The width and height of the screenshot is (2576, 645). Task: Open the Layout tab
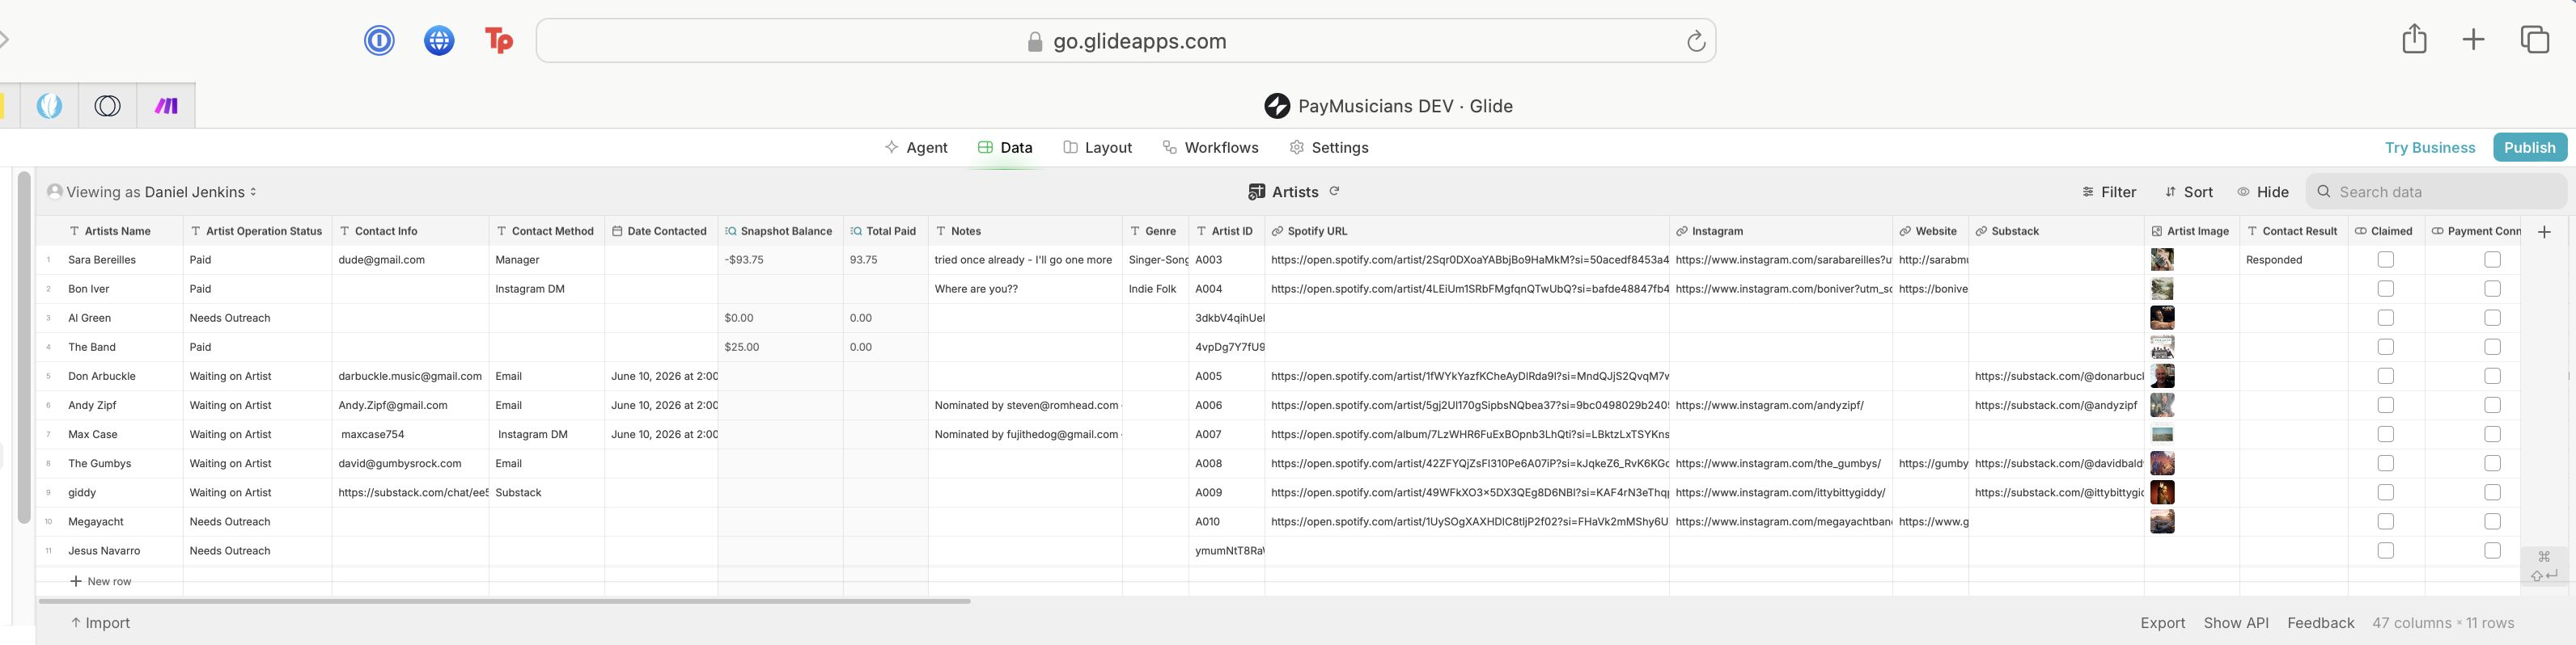tap(1097, 148)
